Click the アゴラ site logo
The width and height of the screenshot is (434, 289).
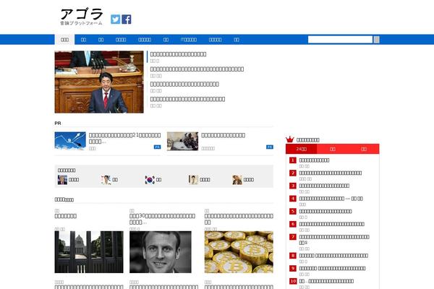(x=81, y=17)
